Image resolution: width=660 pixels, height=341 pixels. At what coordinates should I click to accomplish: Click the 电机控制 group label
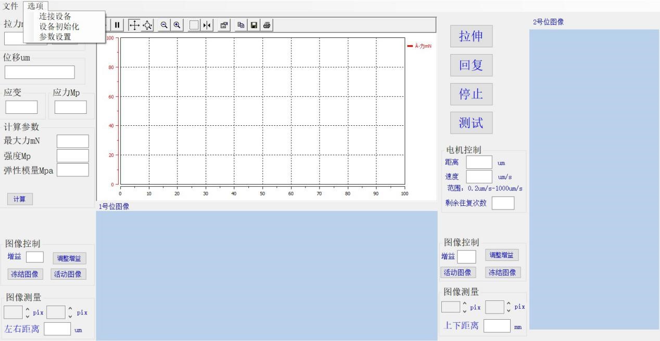pos(464,150)
